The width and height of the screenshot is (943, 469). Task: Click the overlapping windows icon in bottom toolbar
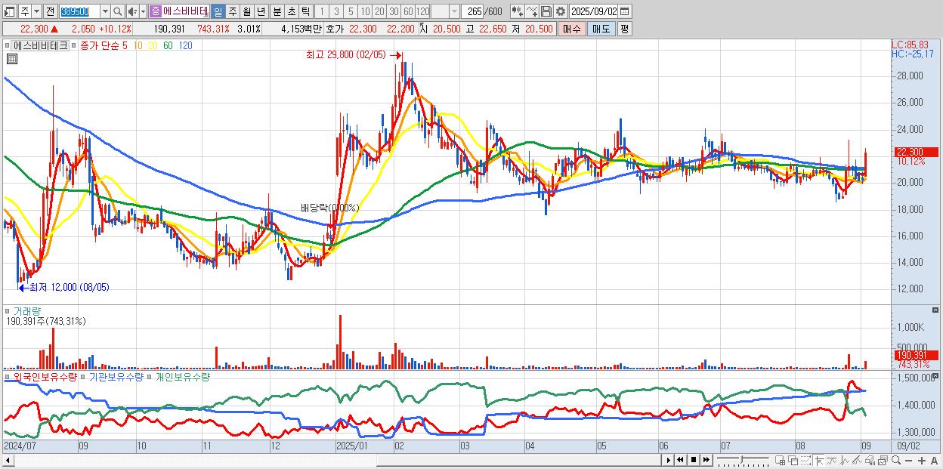click(793, 460)
